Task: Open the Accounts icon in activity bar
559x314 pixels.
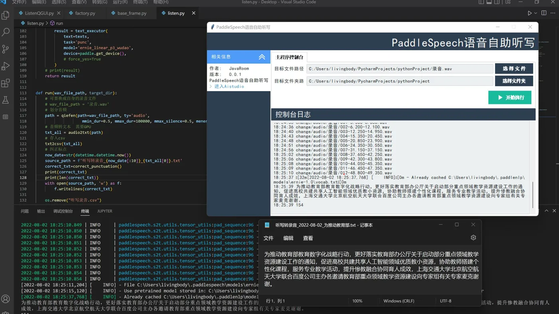Action: [x=6, y=299]
